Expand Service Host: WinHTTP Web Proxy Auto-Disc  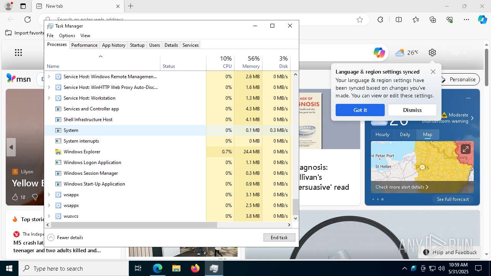tap(49, 87)
